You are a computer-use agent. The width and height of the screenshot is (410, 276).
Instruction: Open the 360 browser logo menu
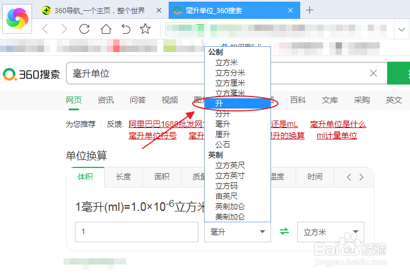(17, 18)
